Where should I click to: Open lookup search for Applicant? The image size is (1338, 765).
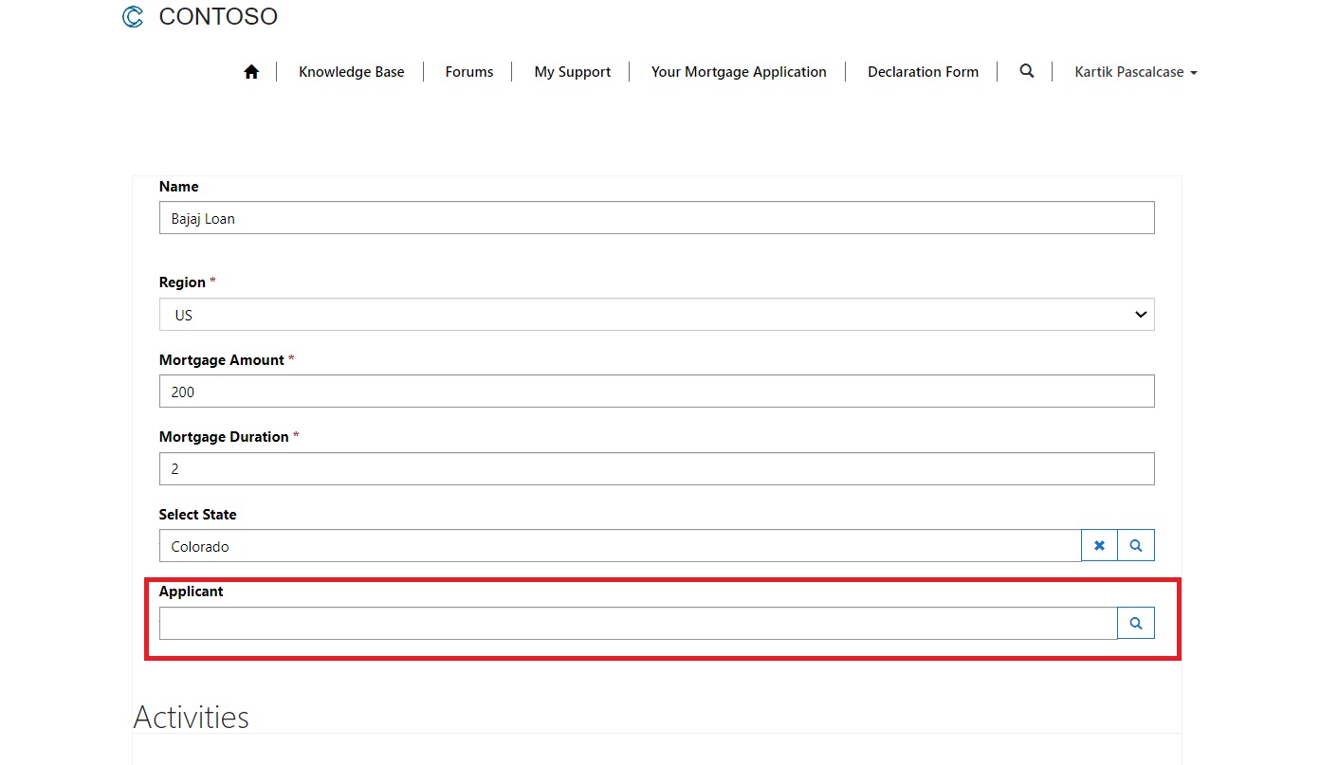tap(1136, 623)
